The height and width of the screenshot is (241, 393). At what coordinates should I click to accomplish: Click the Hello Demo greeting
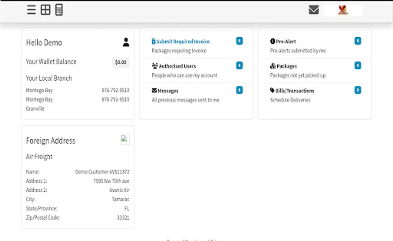point(44,43)
